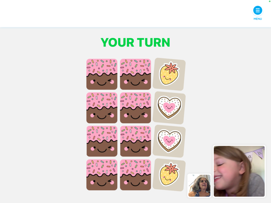Flip the face-down card in row one, column one
Image resolution: width=271 pixels, height=203 pixels.
[102, 74]
